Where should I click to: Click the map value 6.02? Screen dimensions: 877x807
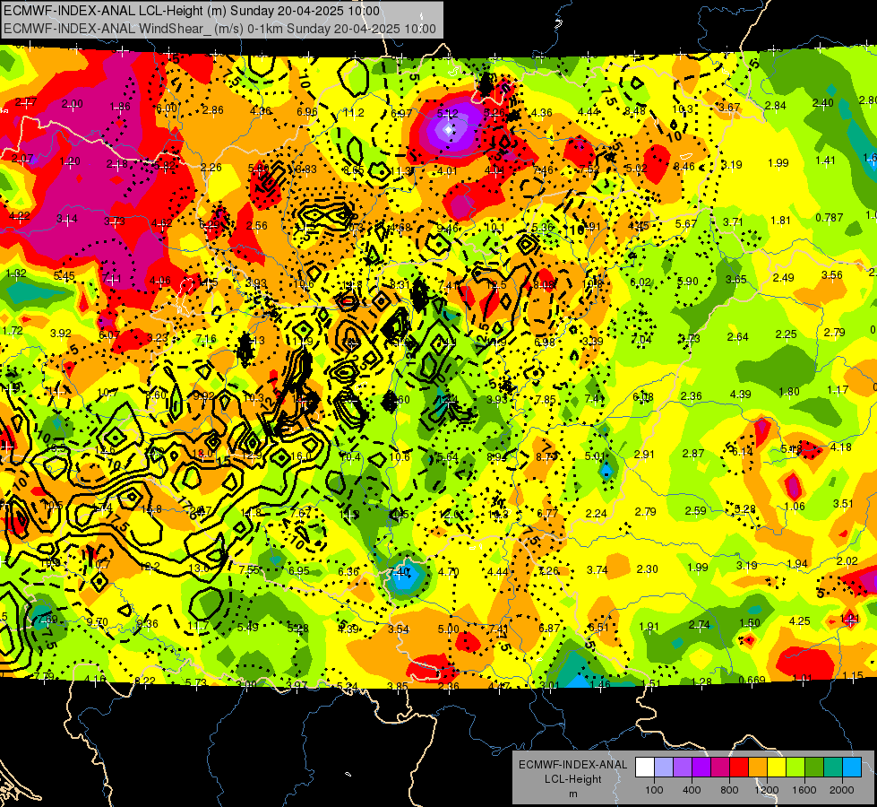(x=641, y=282)
